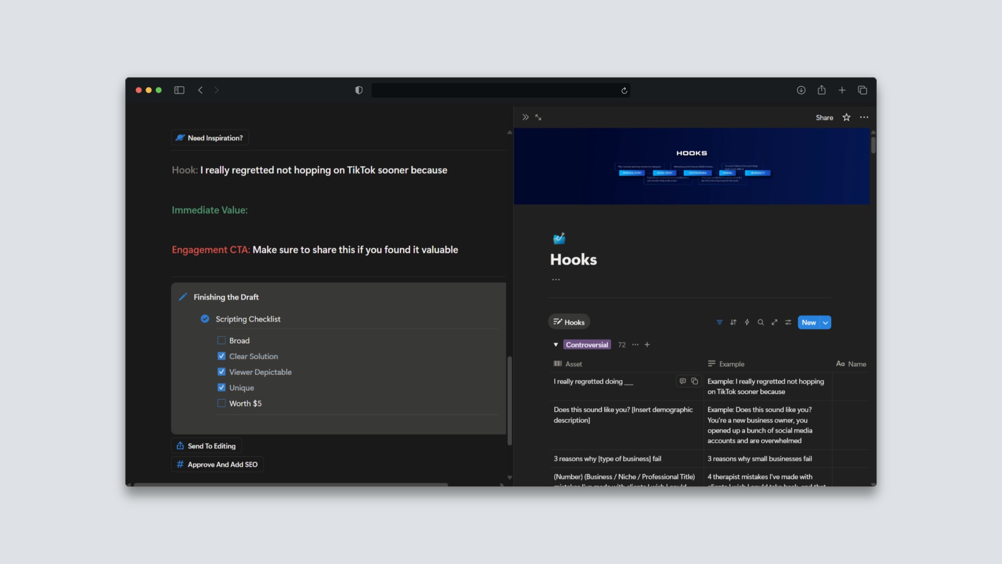Open the dropdown arrow beside New
The width and height of the screenshot is (1002, 564).
pyautogui.click(x=826, y=323)
